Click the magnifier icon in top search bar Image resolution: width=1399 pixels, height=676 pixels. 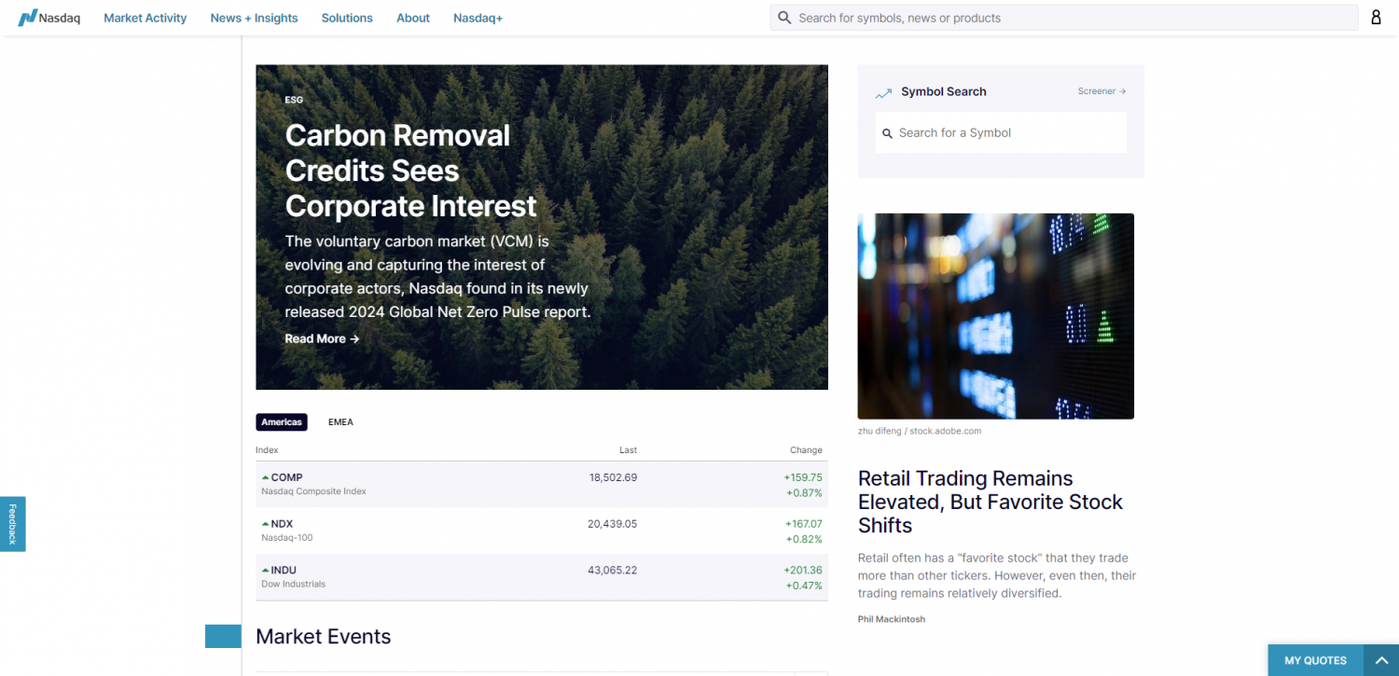[784, 18]
